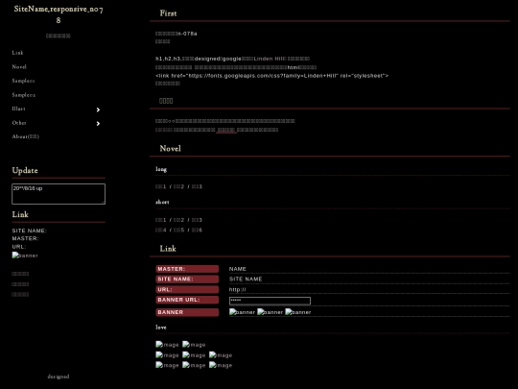This screenshot has width=518, height=389.
Task: Follow the designed link at sidebar bottom
Action: pos(59,377)
